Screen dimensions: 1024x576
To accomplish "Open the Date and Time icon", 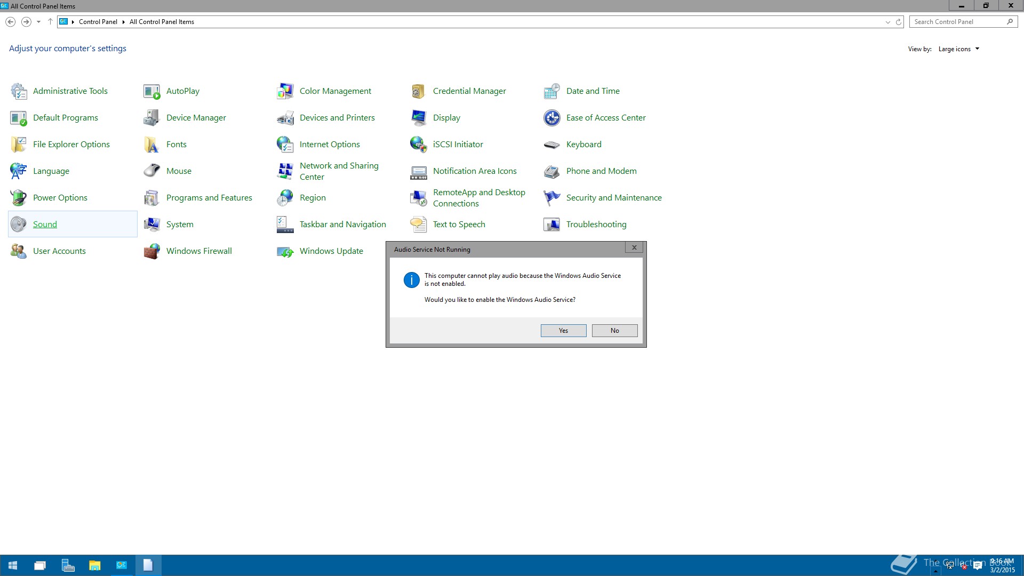I will coord(552,91).
